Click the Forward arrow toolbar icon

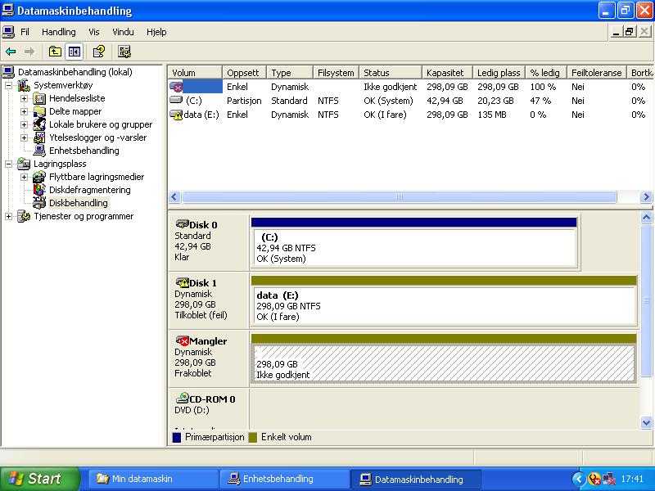(x=29, y=52)
